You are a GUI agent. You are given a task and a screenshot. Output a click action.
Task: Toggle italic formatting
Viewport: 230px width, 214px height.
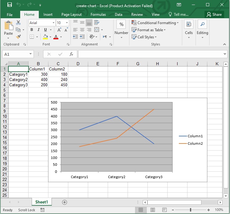point(38,30)
